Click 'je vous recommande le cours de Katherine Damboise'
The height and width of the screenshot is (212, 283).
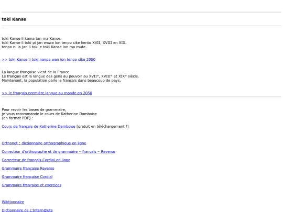click(49, 114)
